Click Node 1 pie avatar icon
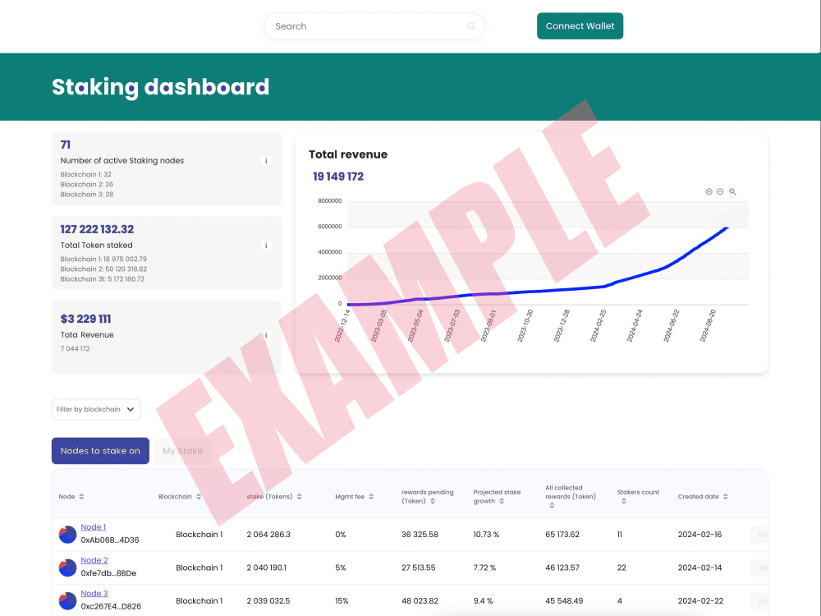This screenshot has height=616, width=821. [x=67, y=535]
